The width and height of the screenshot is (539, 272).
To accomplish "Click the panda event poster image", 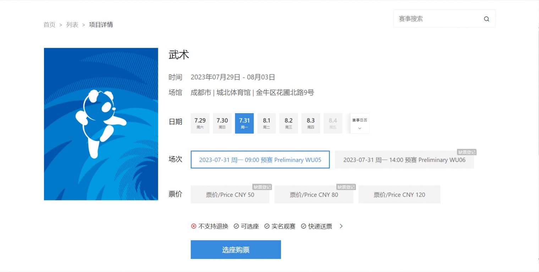I will click(x=101, y=124).
